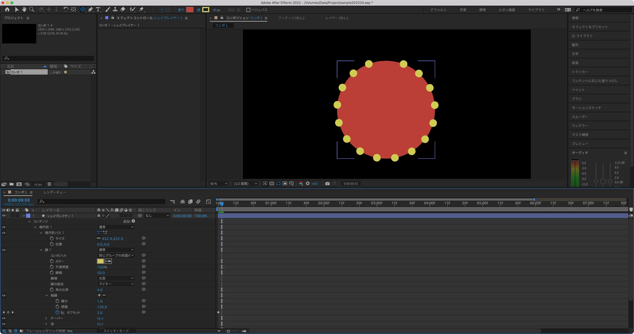Switch to レンダーキュー tab
Image resolution: width=634 pixels, height=334 pixels.
(55, 192)
